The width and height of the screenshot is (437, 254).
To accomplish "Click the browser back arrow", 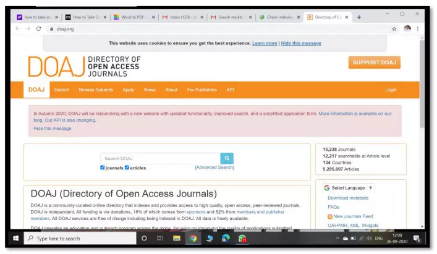I will click(17, 28).
